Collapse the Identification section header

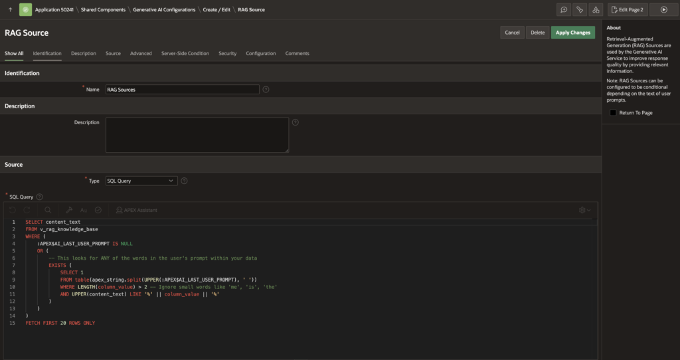(x=22, y=73)
